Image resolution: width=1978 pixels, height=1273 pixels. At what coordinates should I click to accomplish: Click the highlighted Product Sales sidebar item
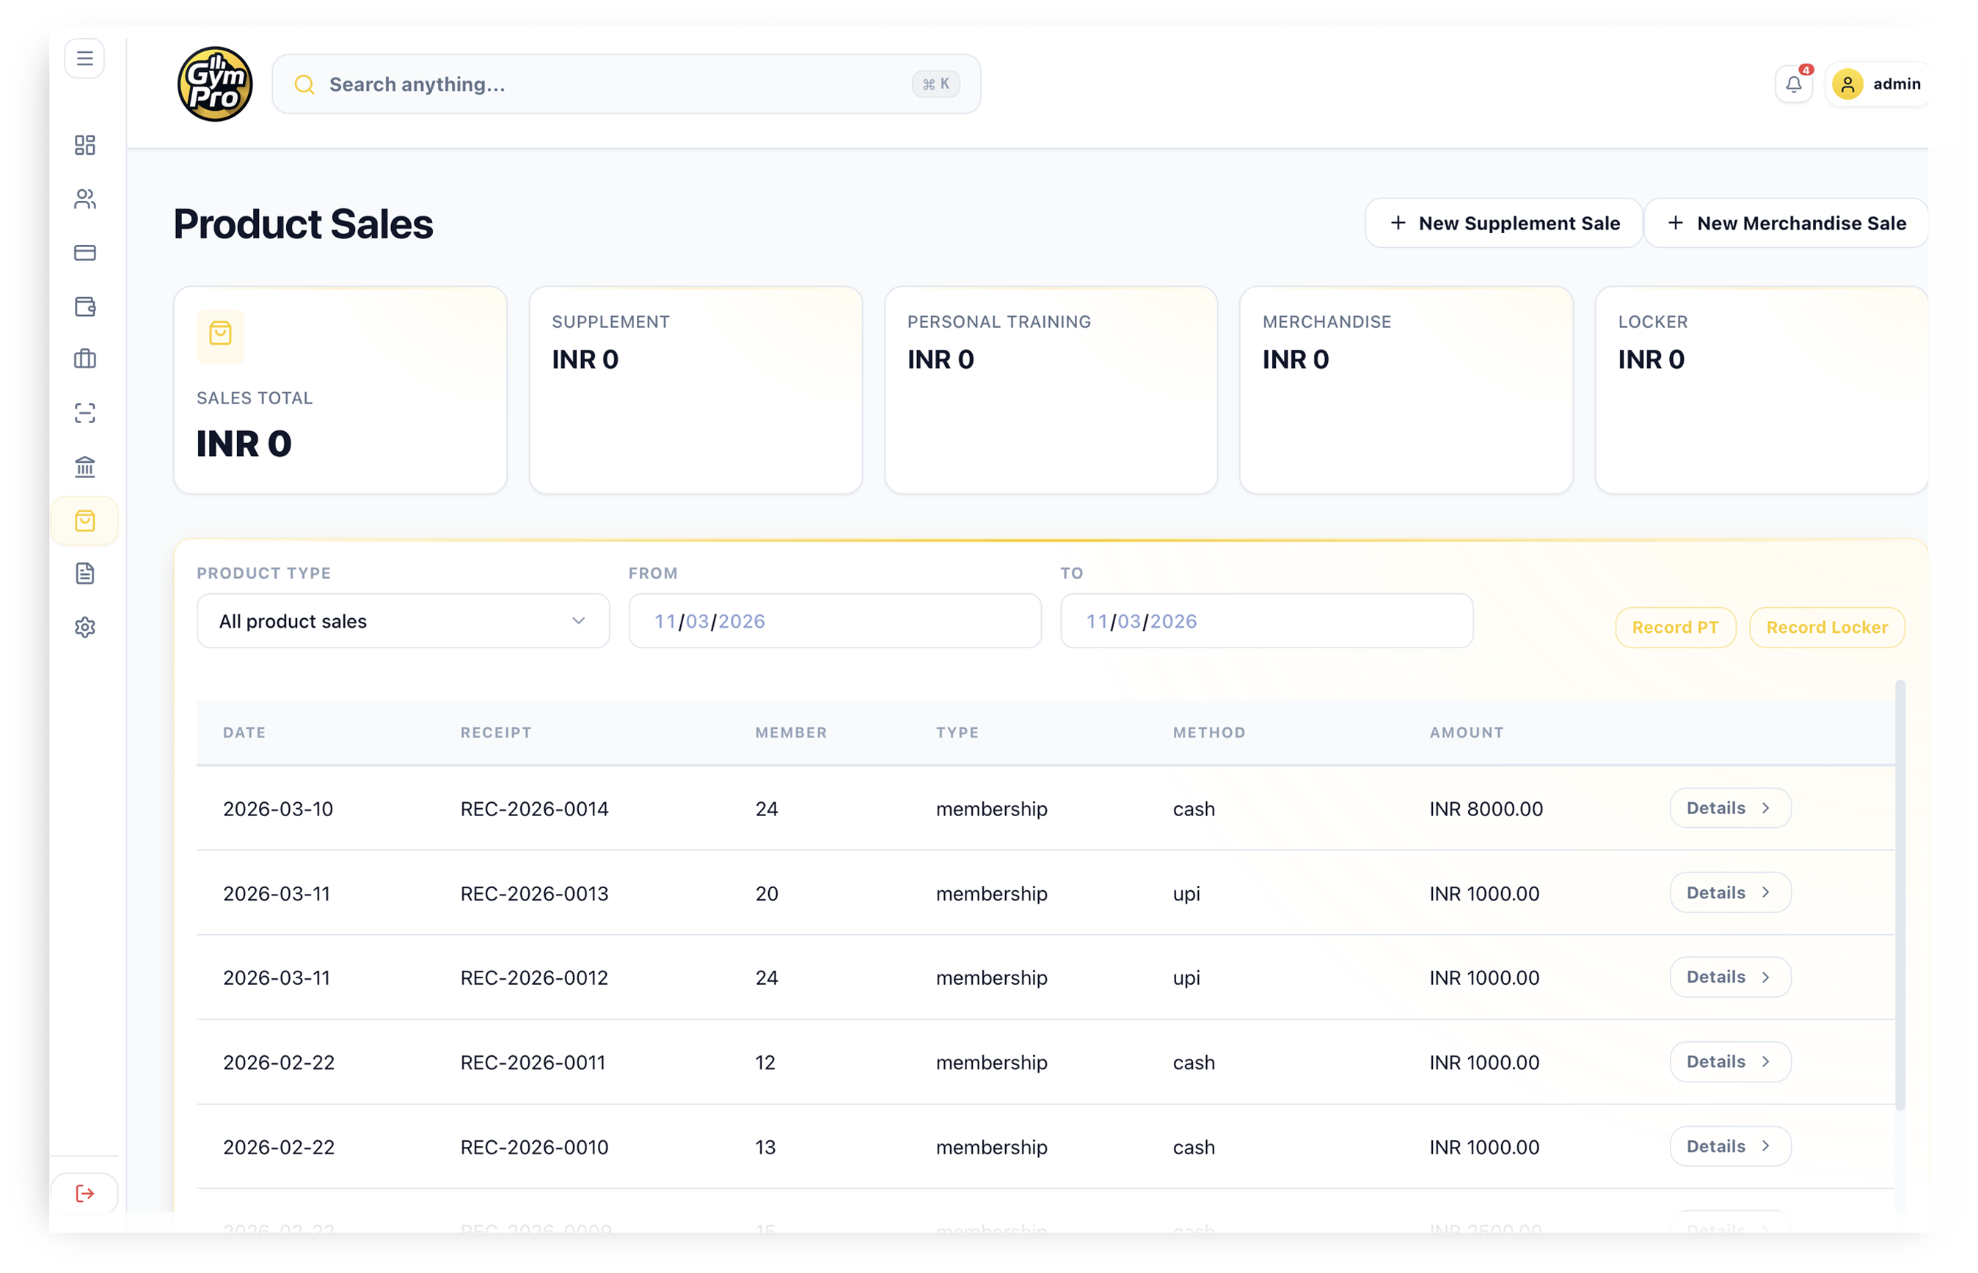click(85, 520)
